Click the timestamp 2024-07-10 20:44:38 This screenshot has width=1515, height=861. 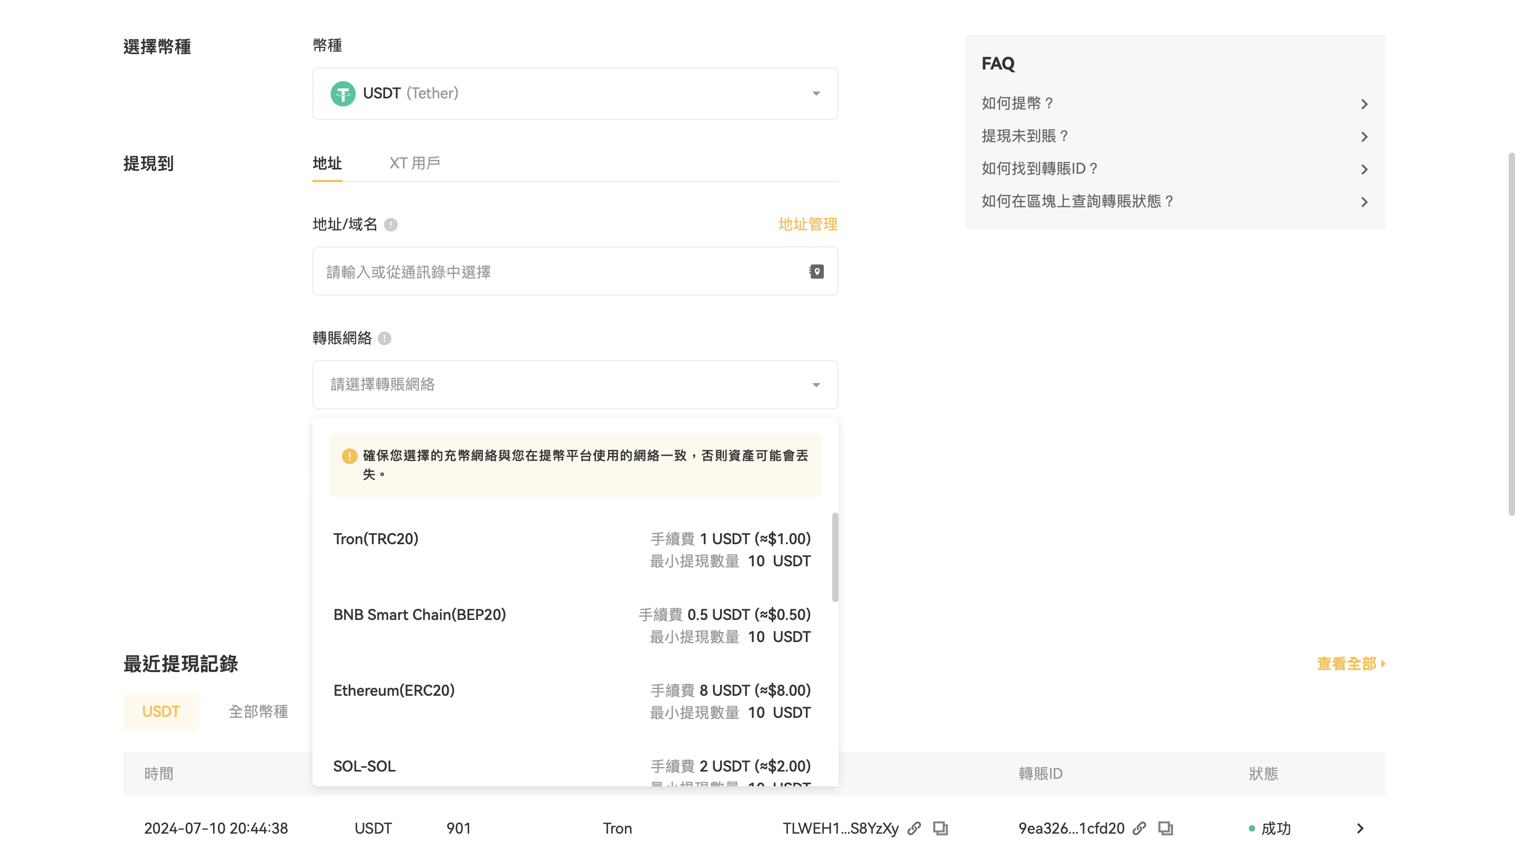216,828
